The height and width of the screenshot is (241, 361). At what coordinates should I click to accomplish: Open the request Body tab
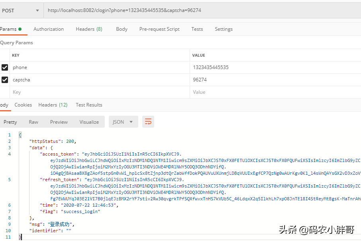[x=122, y=29]
